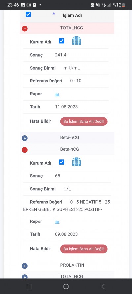Click the sort ascending triangle in header

54,13
